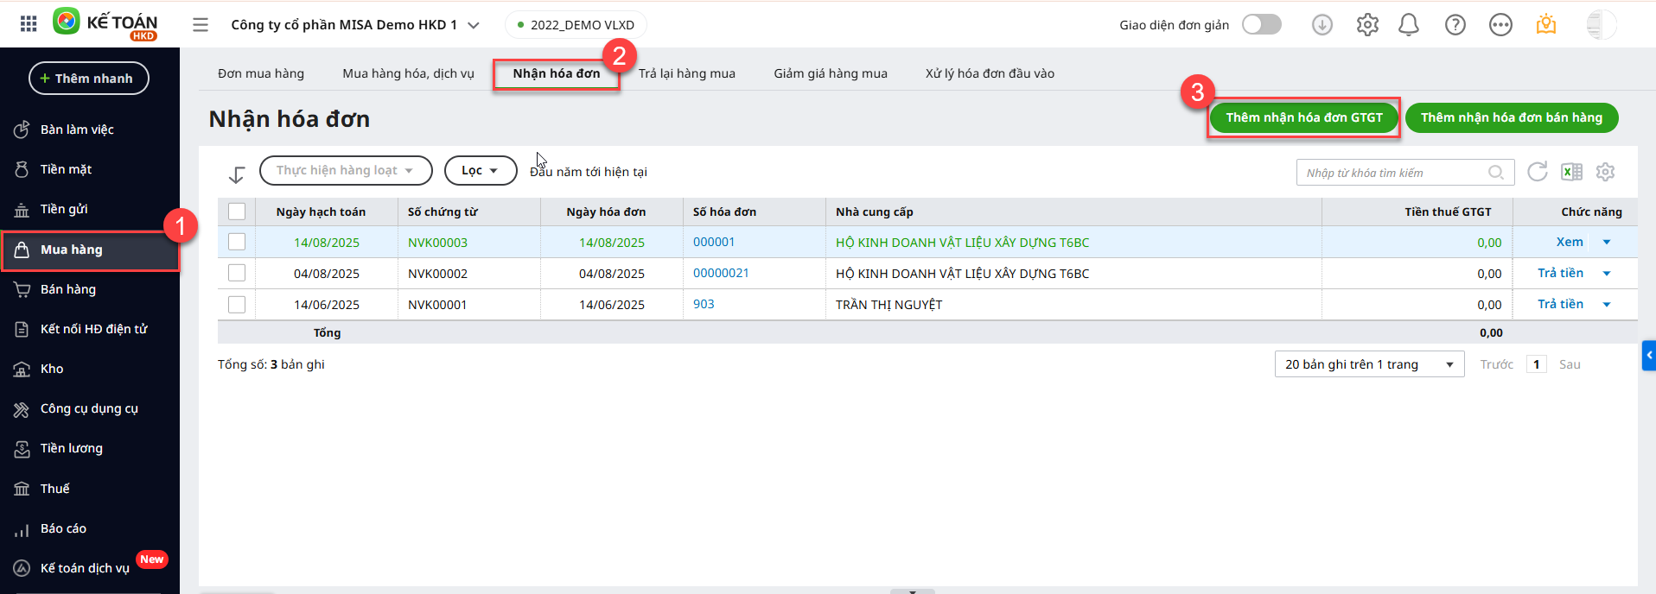Open the app launcher grid icon
The width and height of the screenshot is (1656, 594).
pos(29,24)
